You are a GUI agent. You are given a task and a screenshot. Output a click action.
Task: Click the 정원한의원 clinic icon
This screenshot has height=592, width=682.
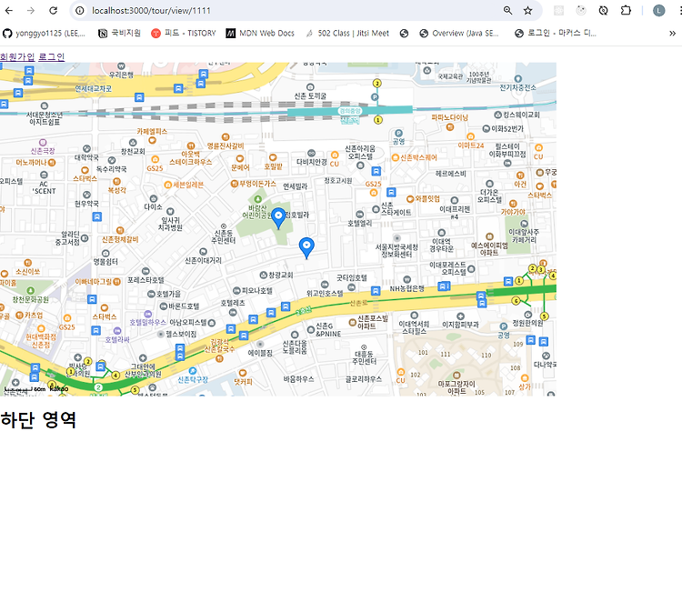(528, 315)
